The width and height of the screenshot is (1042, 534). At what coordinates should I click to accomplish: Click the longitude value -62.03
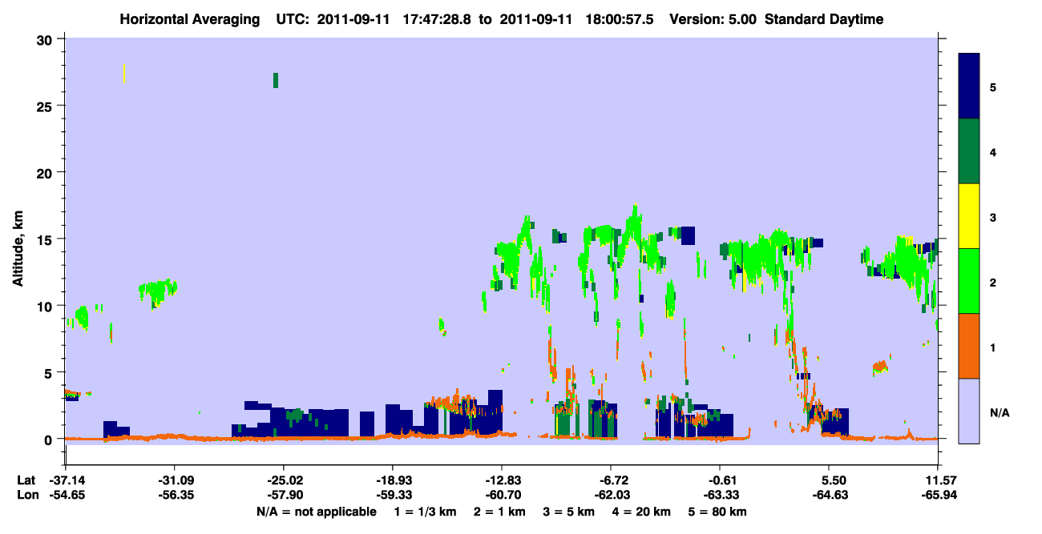click(611, 495)
